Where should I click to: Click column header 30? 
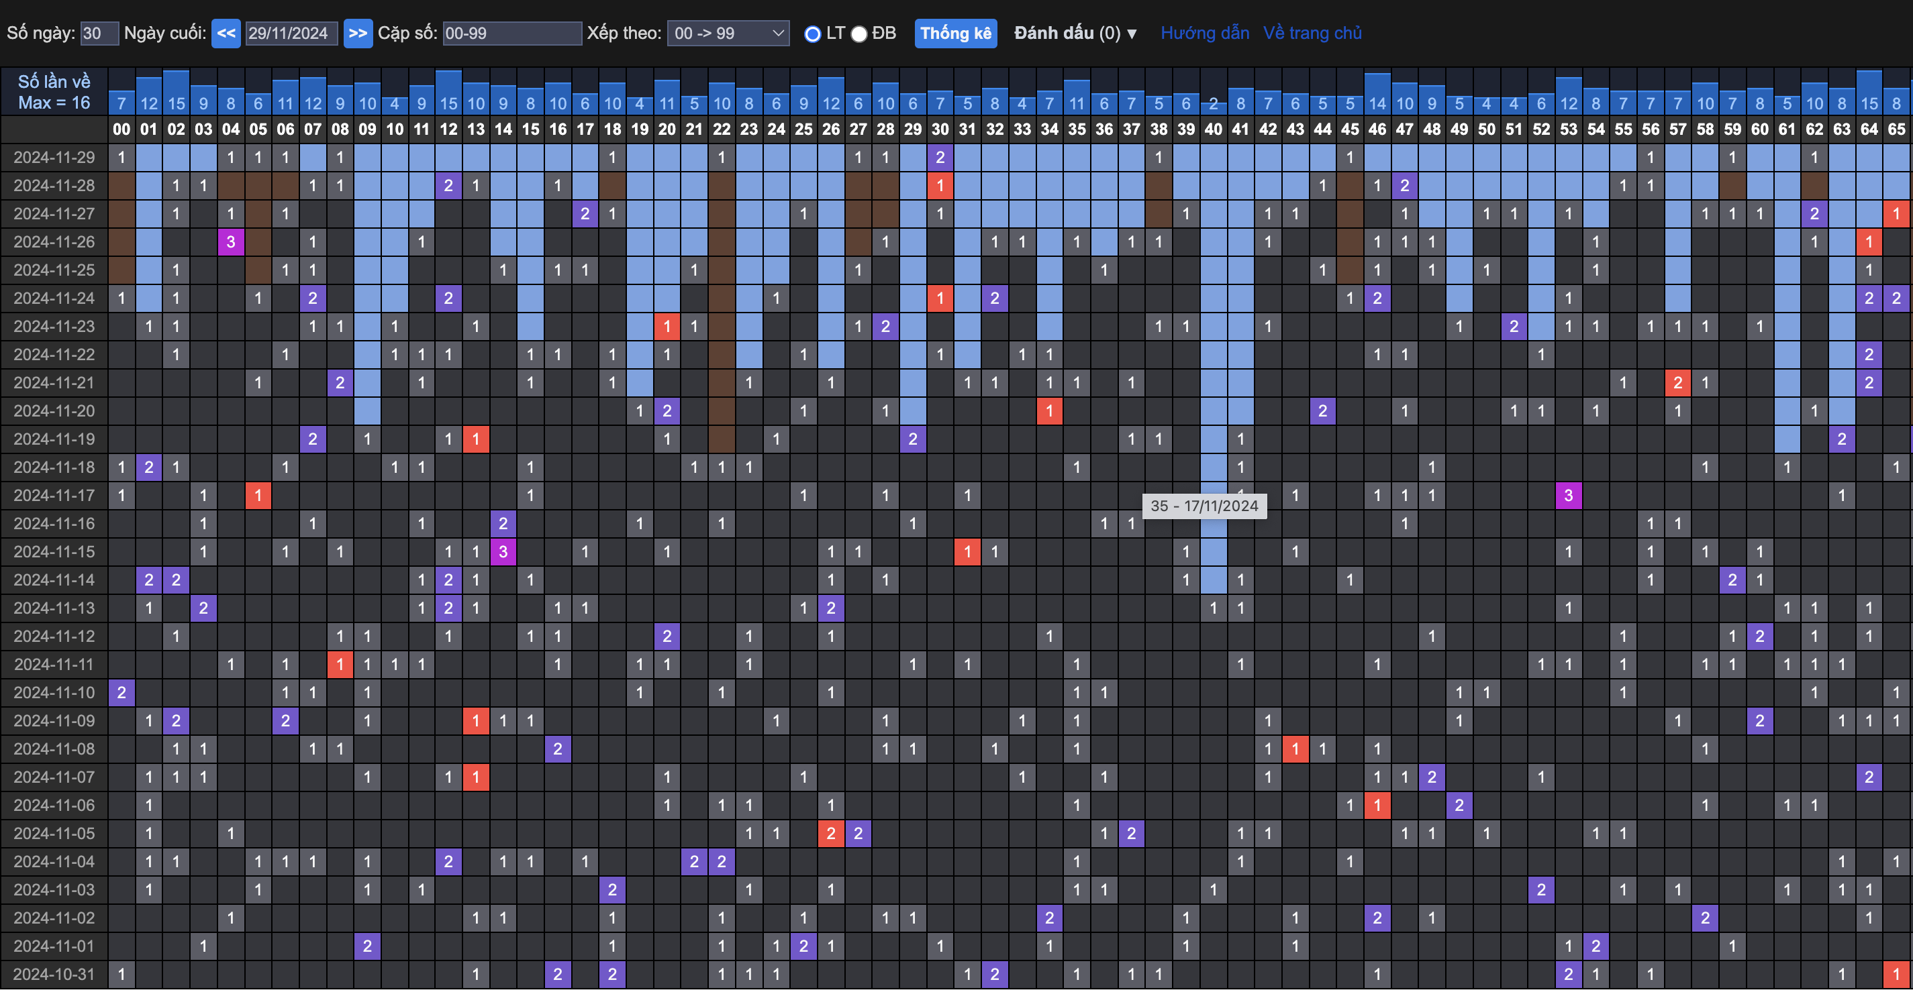940,129
